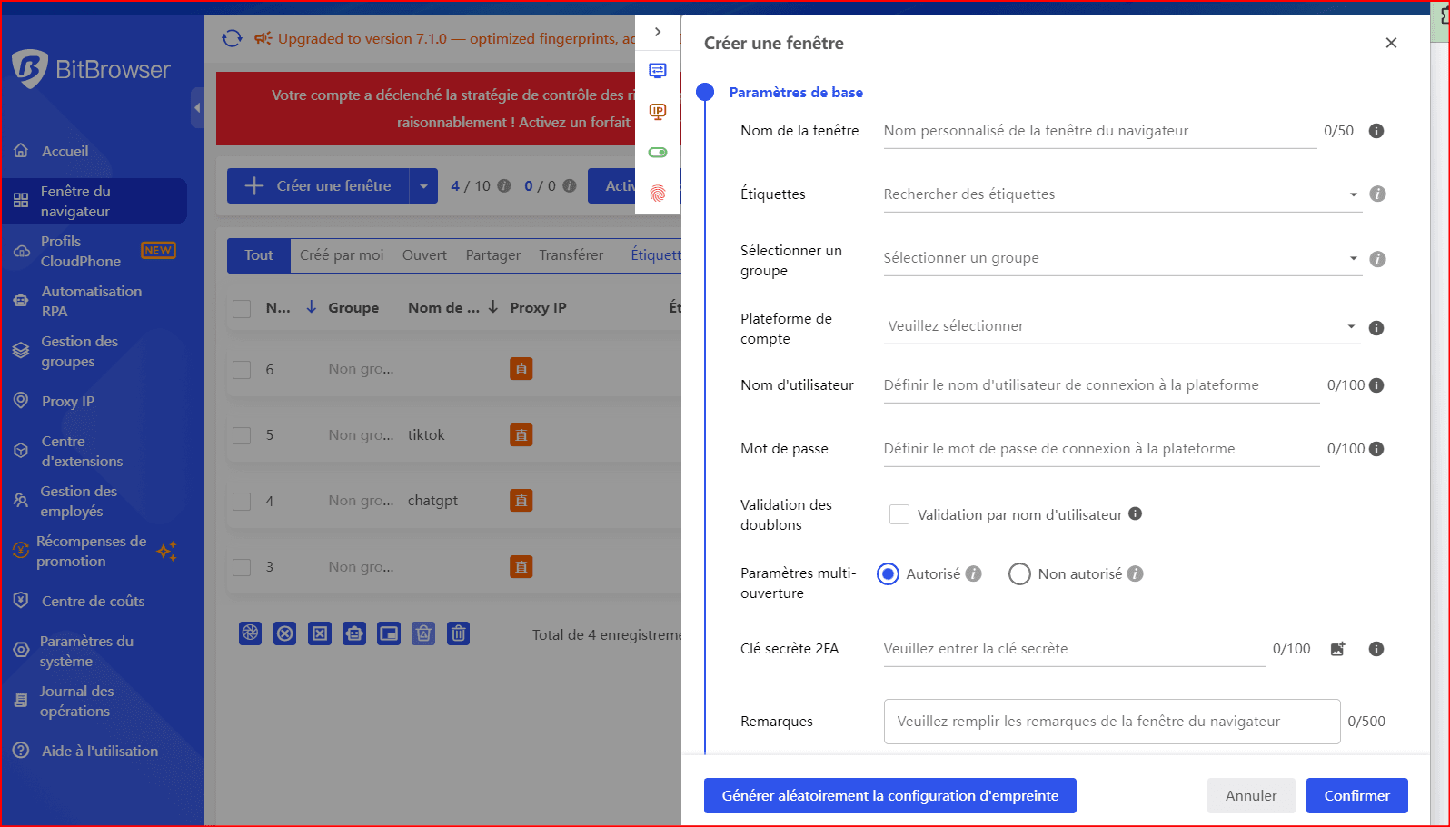Check the box for row 4 chatgpt

(242, 501)
